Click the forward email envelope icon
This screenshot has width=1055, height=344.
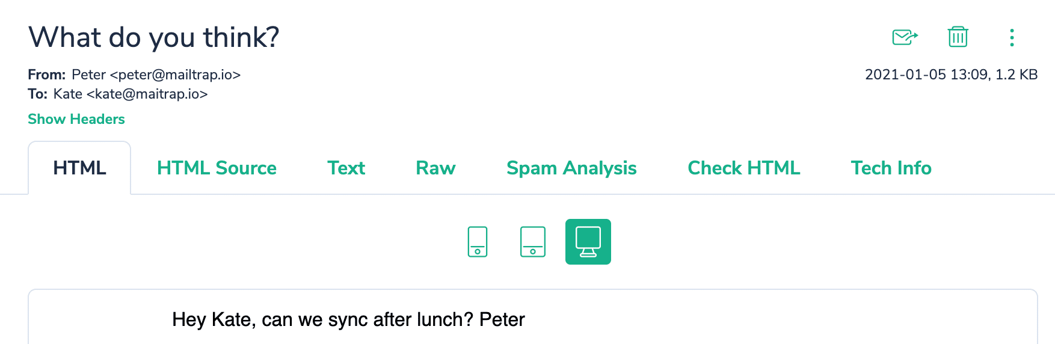[x=905, y=37]
